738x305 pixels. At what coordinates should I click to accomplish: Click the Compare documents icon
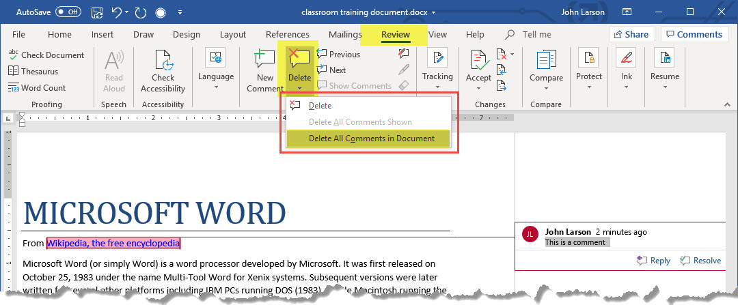[546, 62]
